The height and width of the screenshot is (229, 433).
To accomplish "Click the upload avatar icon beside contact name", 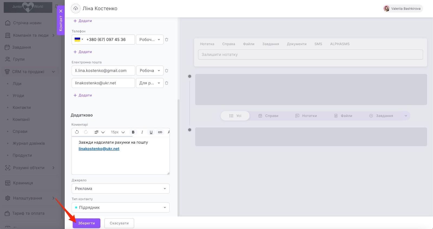I will pyautogui.click(x=76, y=8).
